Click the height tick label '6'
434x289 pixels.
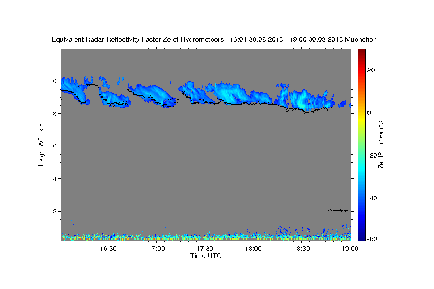pyautogui.click(x=55, y=146)
